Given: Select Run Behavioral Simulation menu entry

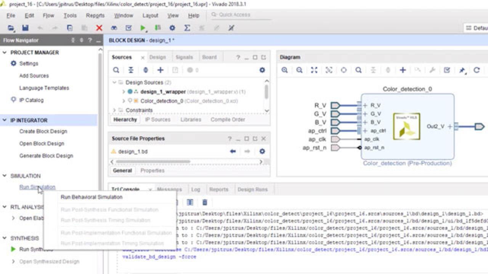Looking at the screenshot, I should click(x=91, y=197).
